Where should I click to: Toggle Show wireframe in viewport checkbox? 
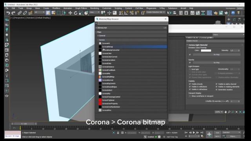point(190,96)
